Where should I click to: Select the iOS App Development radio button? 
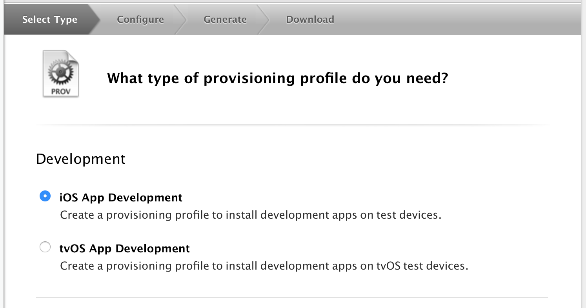pyautogui.click(x=45, y=196)
